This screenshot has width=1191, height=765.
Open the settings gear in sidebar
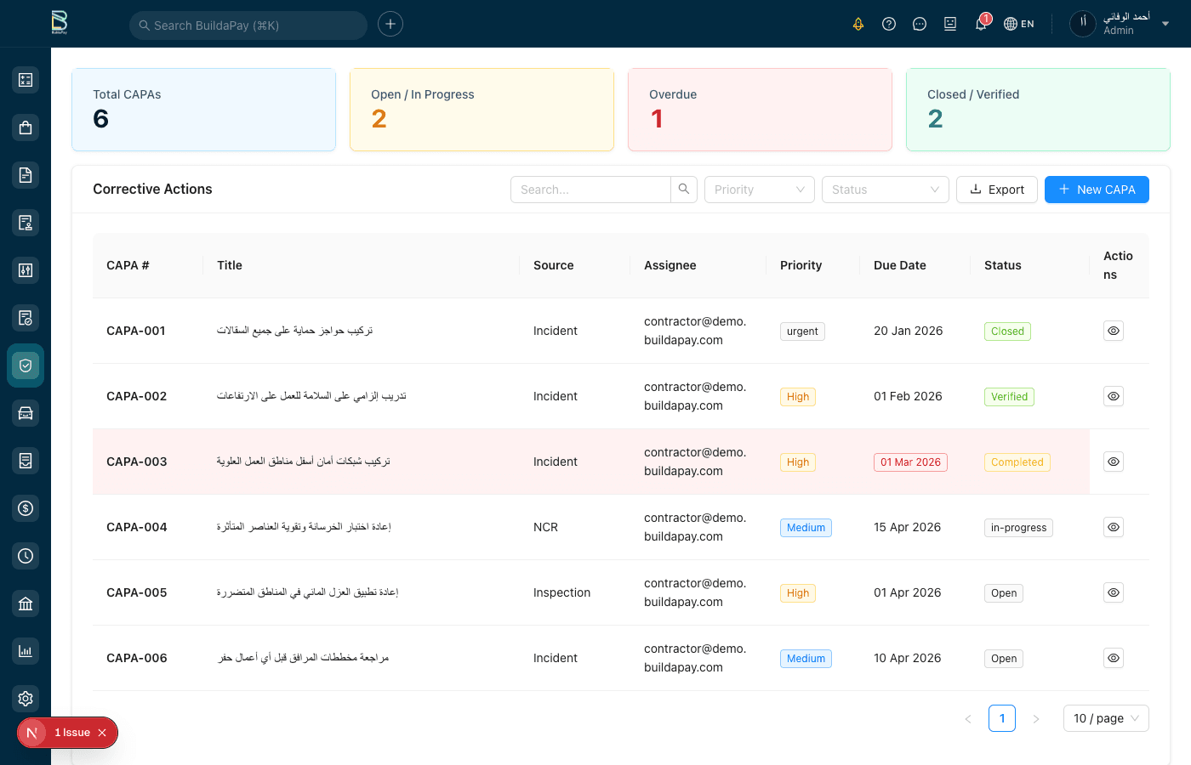click(x=26, y=699)
